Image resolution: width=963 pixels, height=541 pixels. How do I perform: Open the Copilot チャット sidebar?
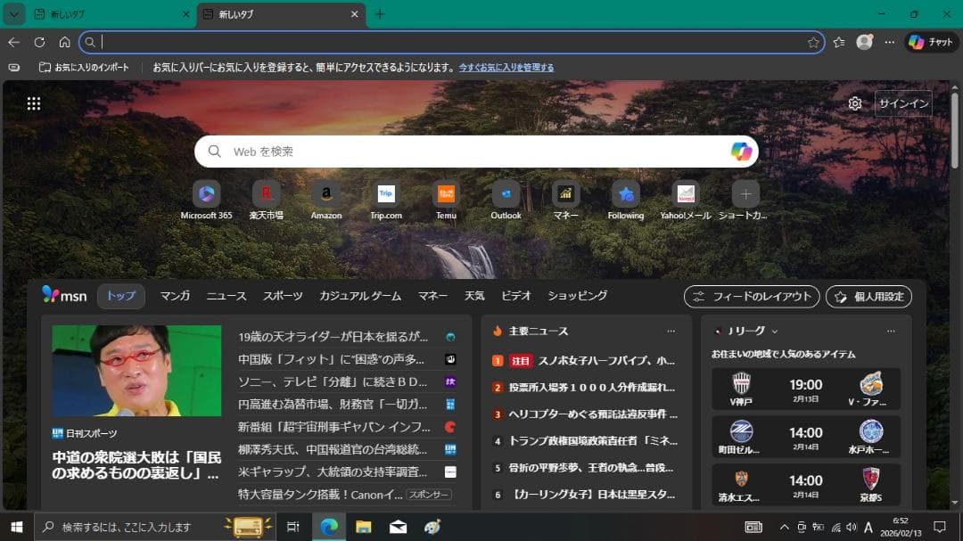tap(931, 42)
